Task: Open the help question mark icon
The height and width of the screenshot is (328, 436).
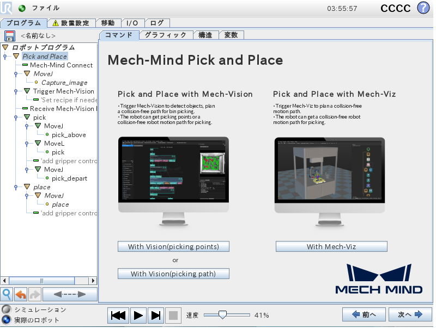Action: coord(423,8)
